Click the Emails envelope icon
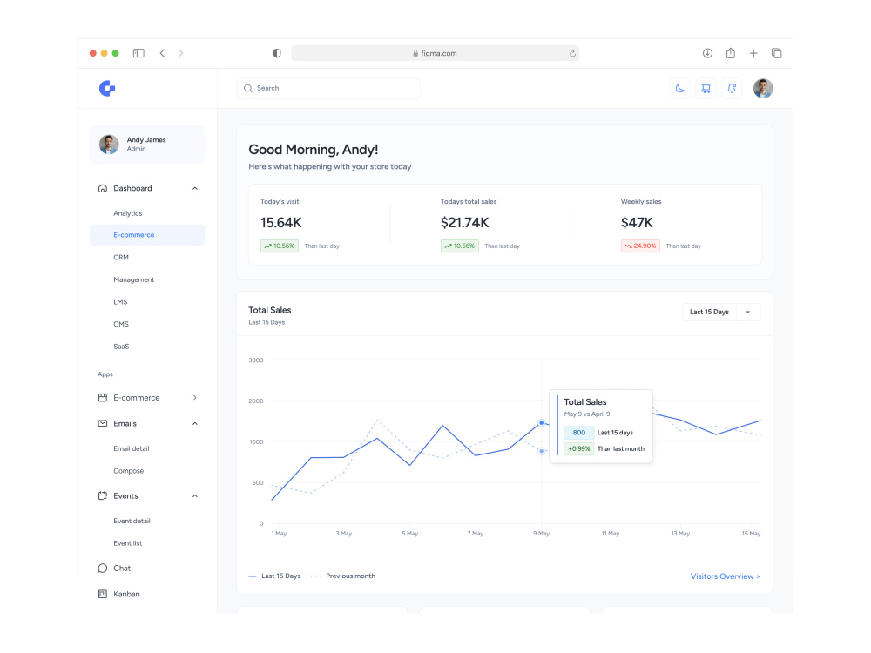Screen dimensions: 871x653 click(x=102, y=424)
